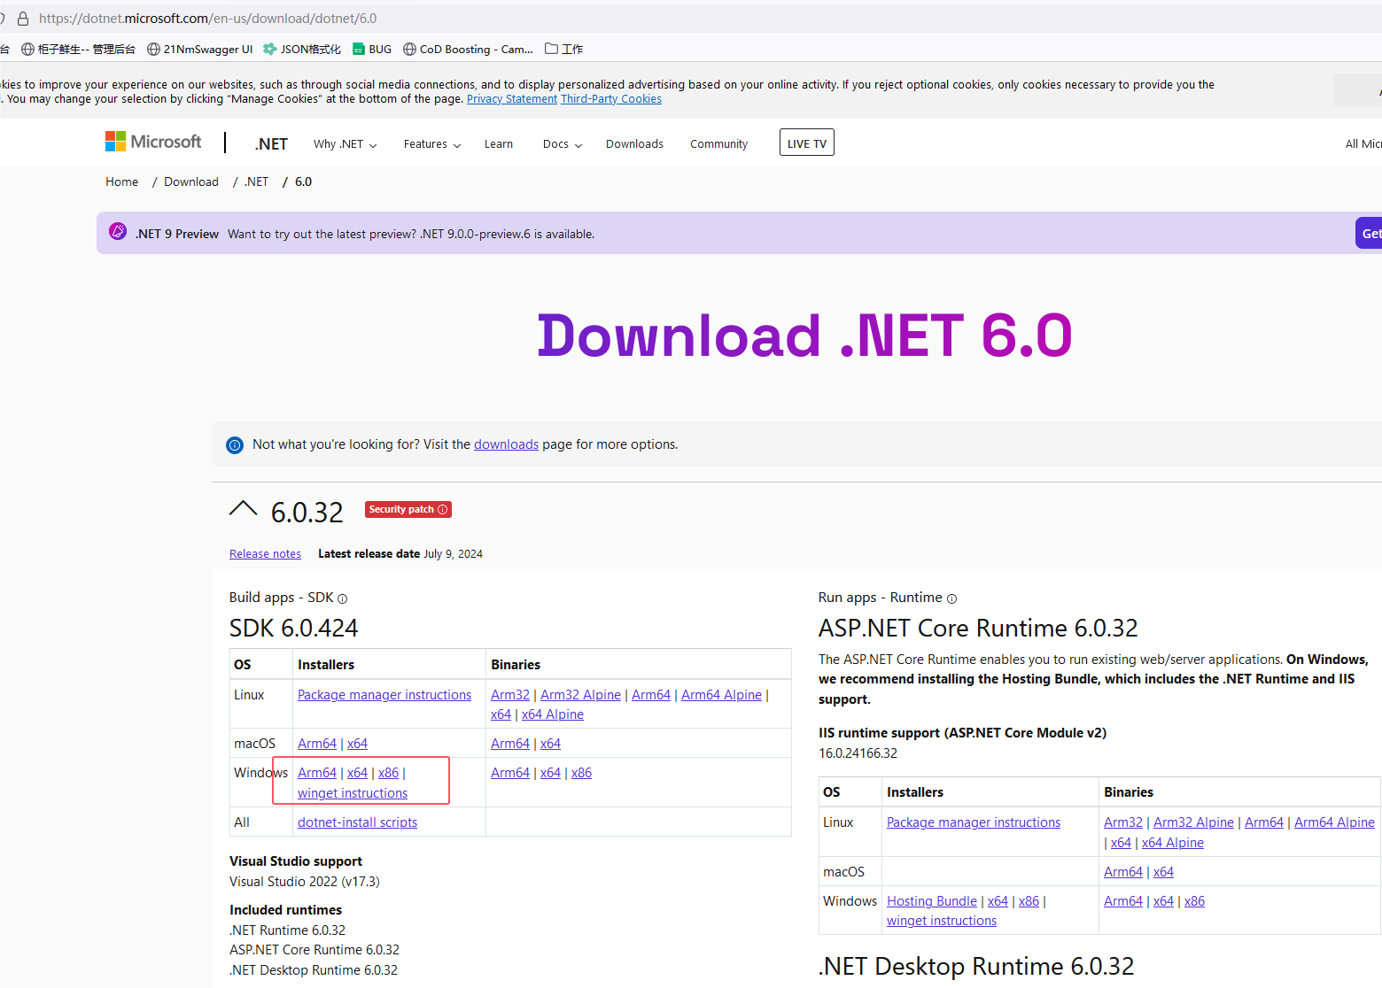Open the JSON格式化 bookmark
The width and height of the screenshot is (1382, 988).
pyautogui.click(x=301, y=49)
